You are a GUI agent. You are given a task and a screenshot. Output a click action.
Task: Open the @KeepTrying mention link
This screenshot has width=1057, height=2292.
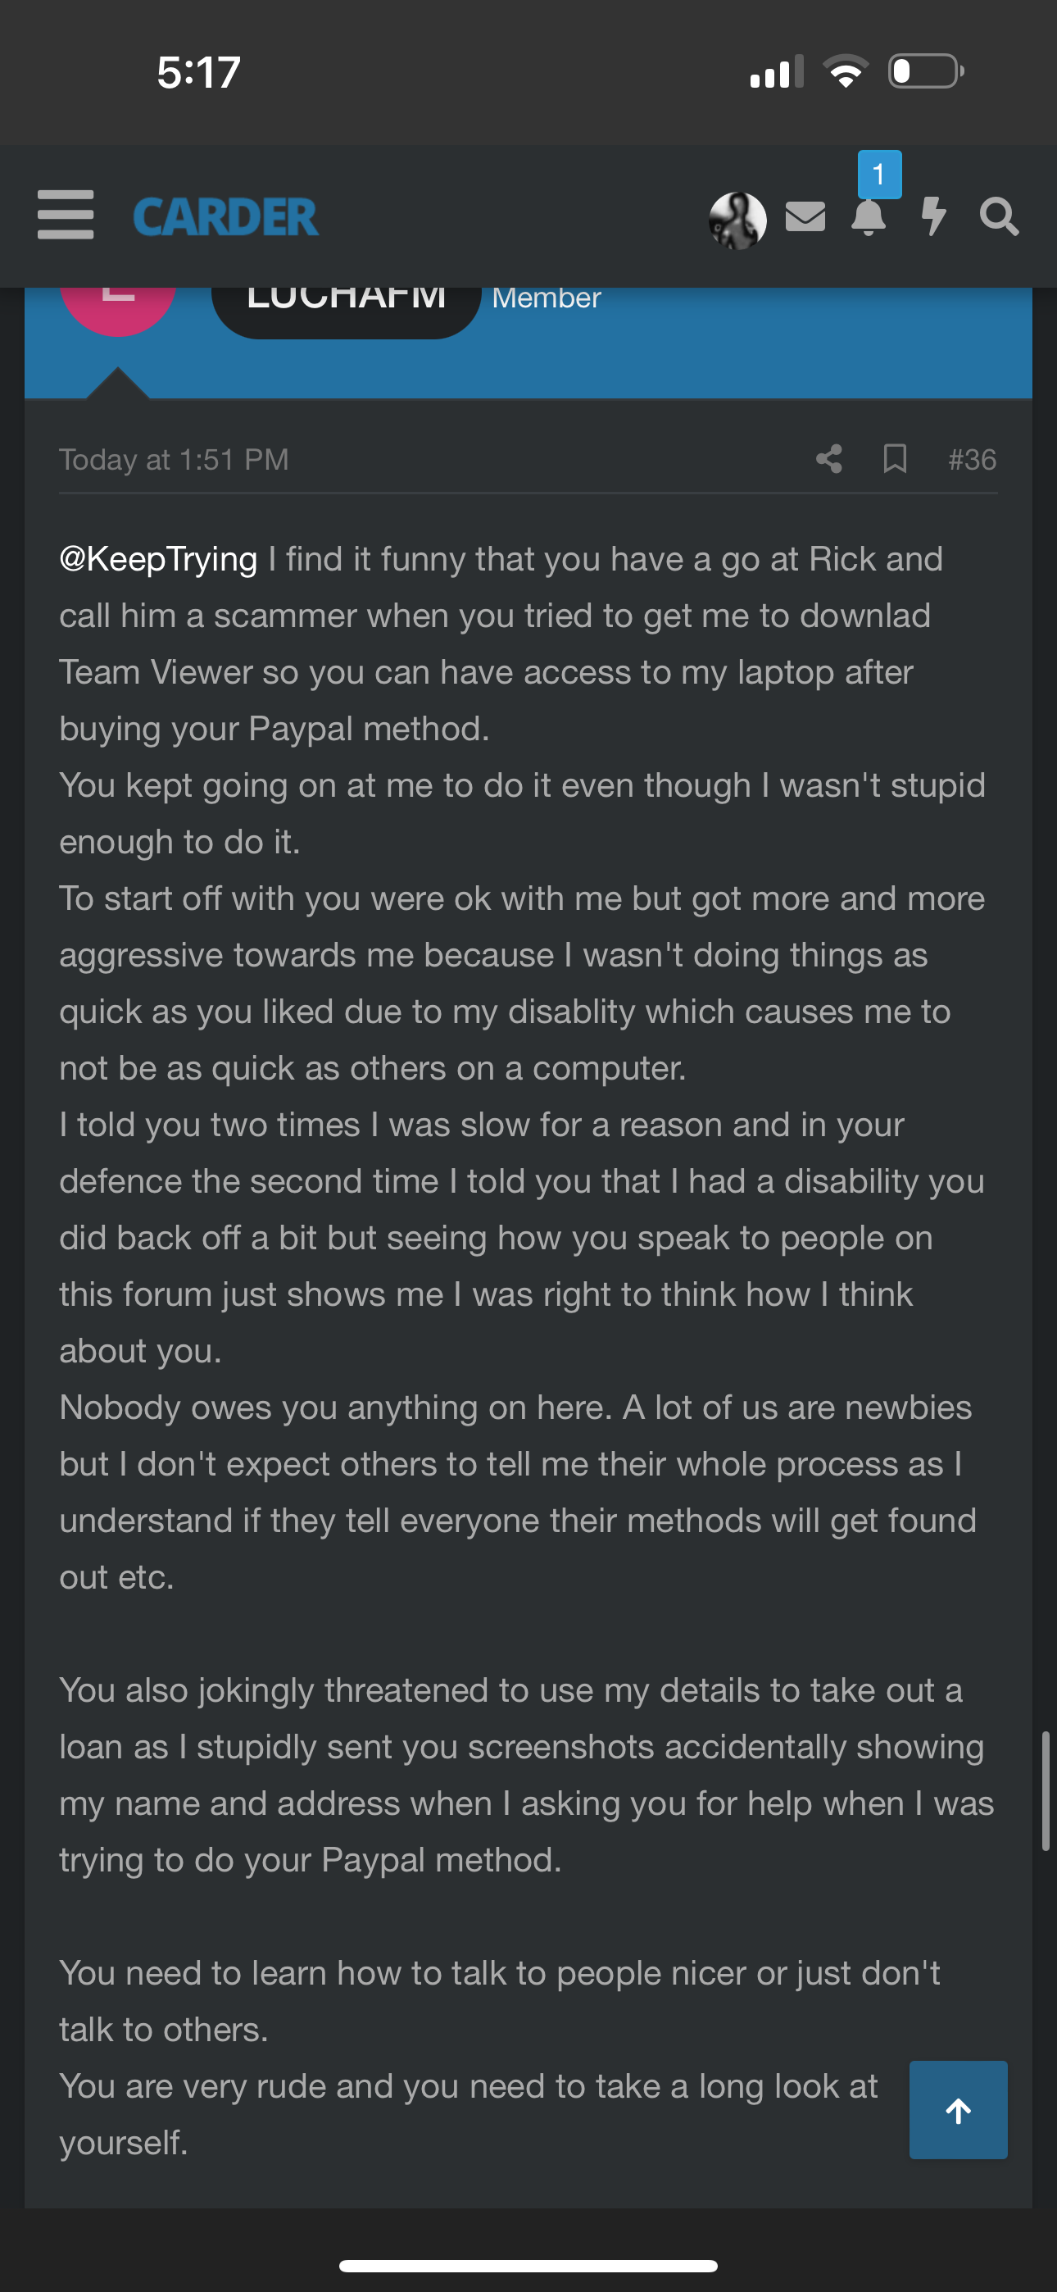tap(158, 559)
